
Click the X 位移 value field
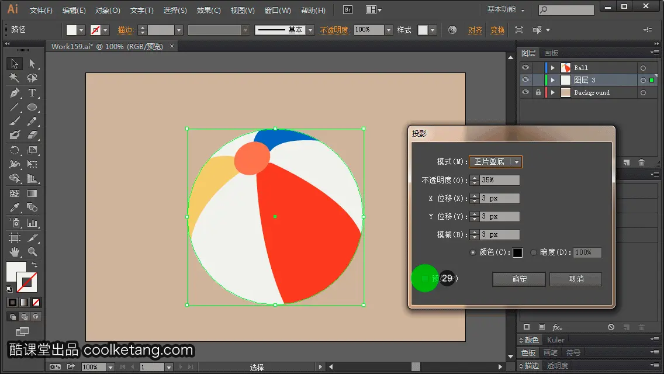click(x=500, y=198)
